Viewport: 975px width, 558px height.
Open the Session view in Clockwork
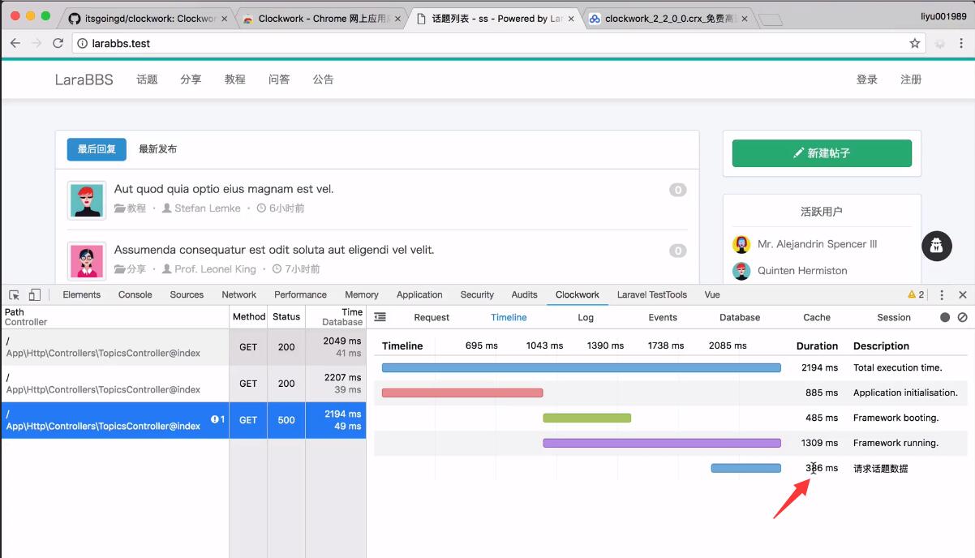tap(893, 317)
